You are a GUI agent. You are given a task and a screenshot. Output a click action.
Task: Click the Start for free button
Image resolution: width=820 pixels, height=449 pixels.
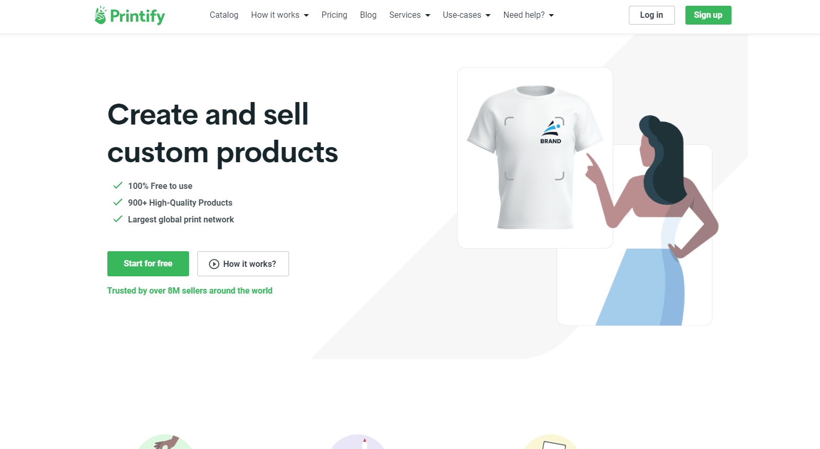148,264
